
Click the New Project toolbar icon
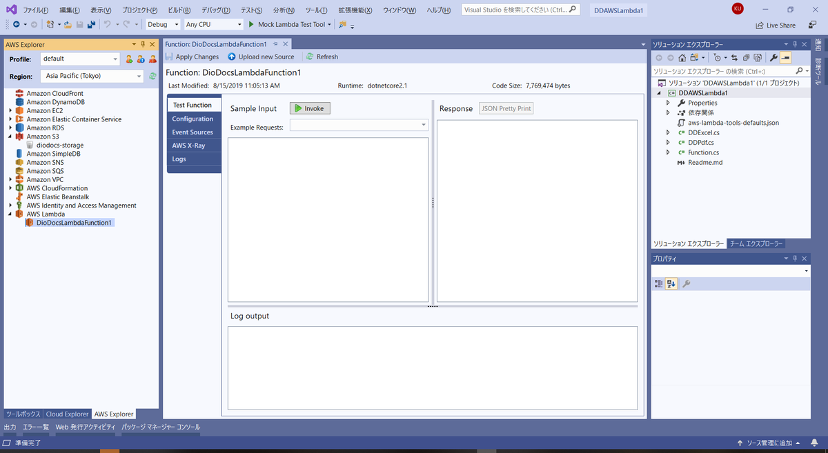pos(50,24)
